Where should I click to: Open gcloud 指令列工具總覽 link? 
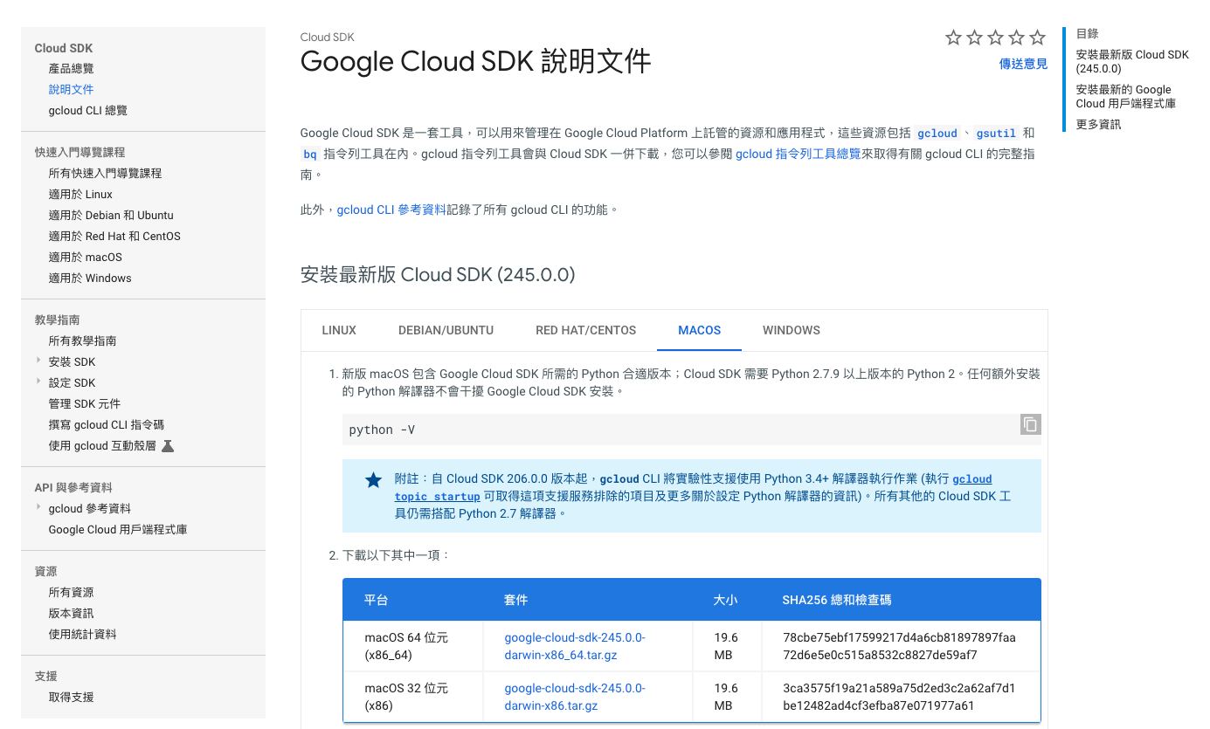(799, 154)
